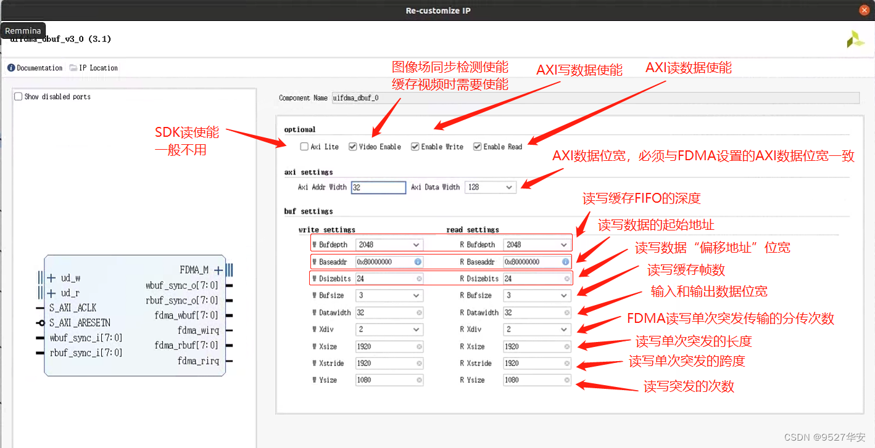875x448 pixels.
Task: Open the R Bufsize dropdown
Action: (537, 296)
